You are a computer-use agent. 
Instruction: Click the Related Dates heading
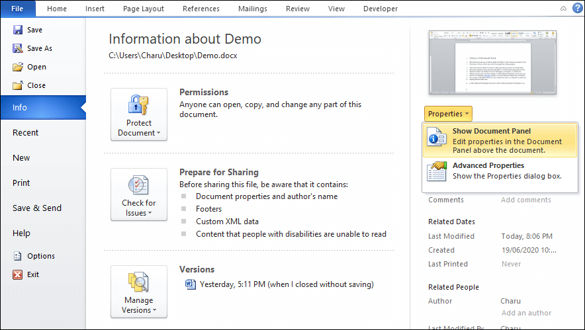click(x=451, y=222)
